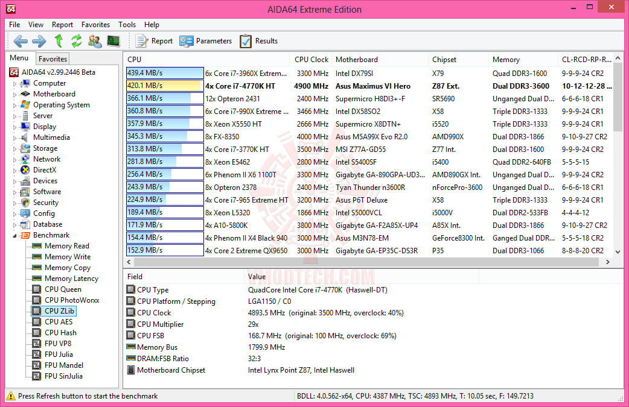This screenshot has width=629, height=407.
Task: Select the 152.9 MB/s result bar
Action: click(x=165, y=250)
